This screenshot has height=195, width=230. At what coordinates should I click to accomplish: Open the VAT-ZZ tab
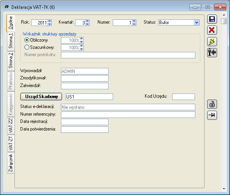coord(11,126)
